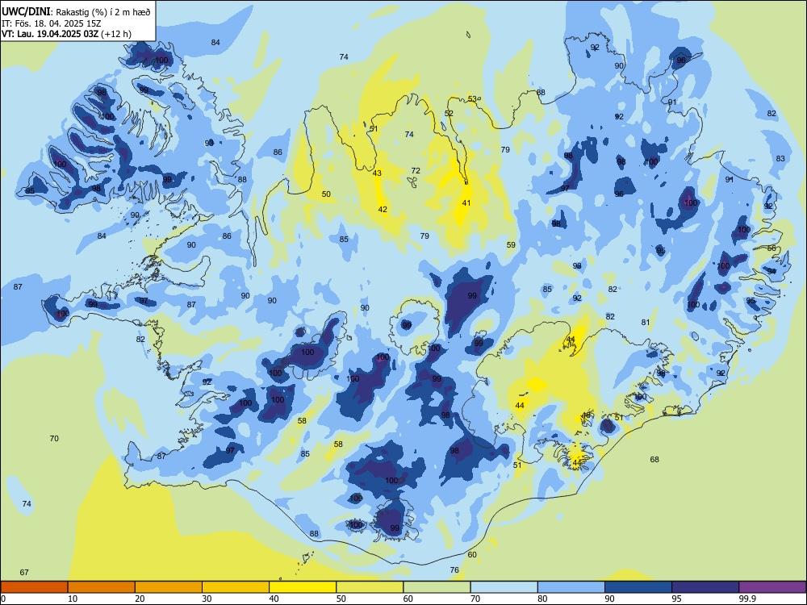Click the humidity value "59" on the map

(511, 245)
